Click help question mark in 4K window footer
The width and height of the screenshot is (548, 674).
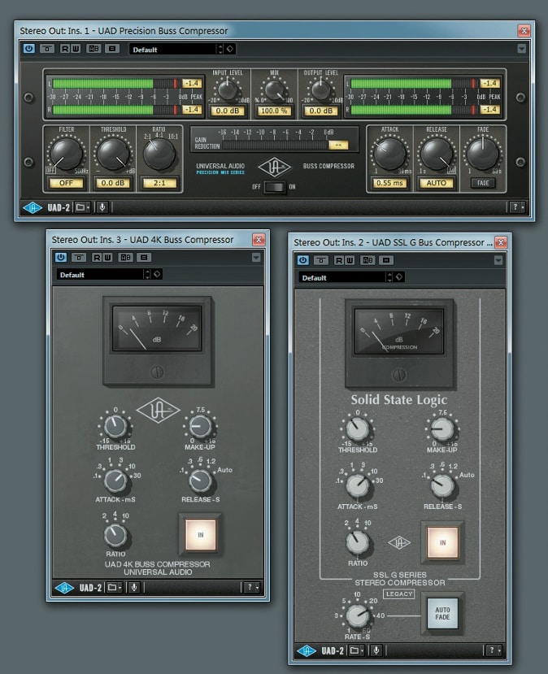pos(251,587)
